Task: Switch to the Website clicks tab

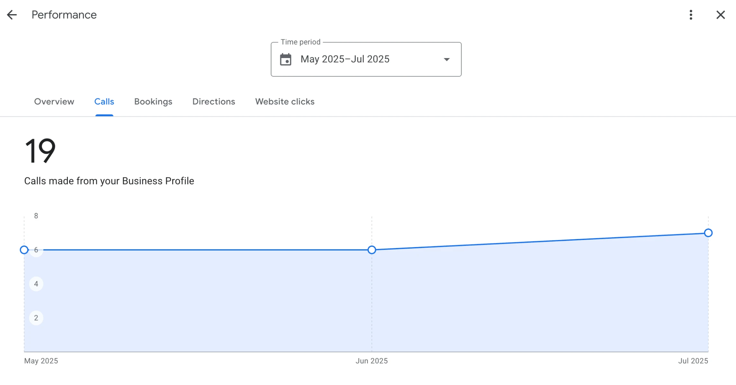Action: [x=284, y=102]
